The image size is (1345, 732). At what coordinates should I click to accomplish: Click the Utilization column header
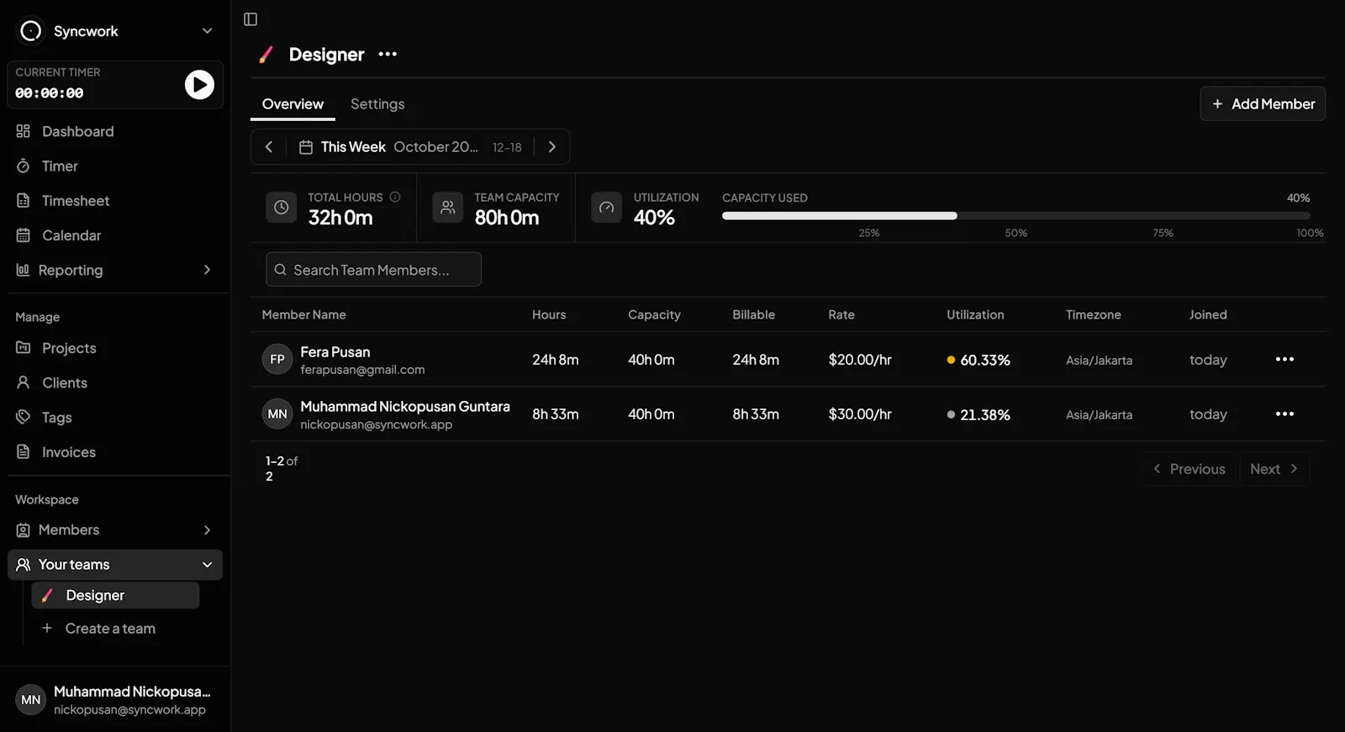click(975, 314)
